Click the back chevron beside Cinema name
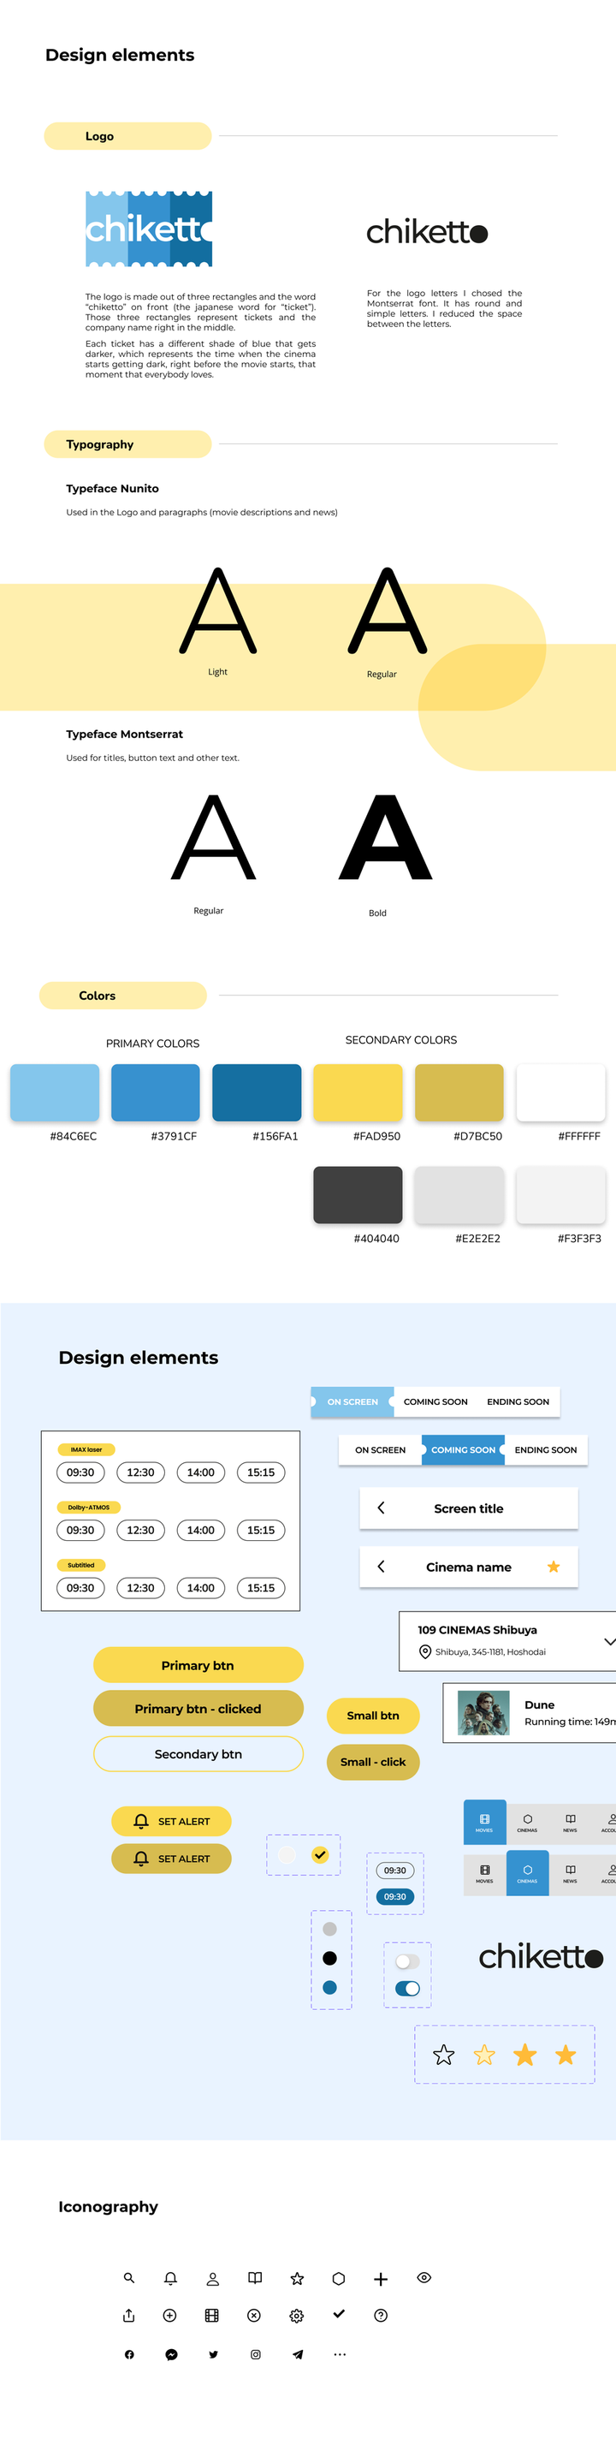616x2439 pixels. pos(381,1566)
